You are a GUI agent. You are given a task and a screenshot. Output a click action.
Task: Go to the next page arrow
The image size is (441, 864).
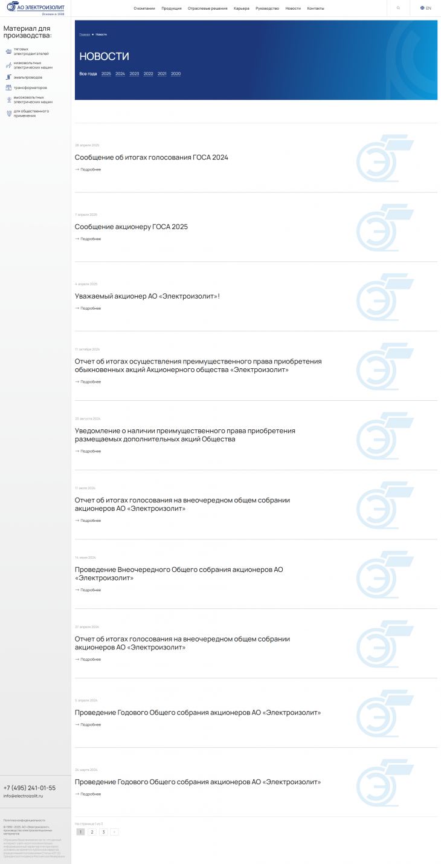coord(114,832)
